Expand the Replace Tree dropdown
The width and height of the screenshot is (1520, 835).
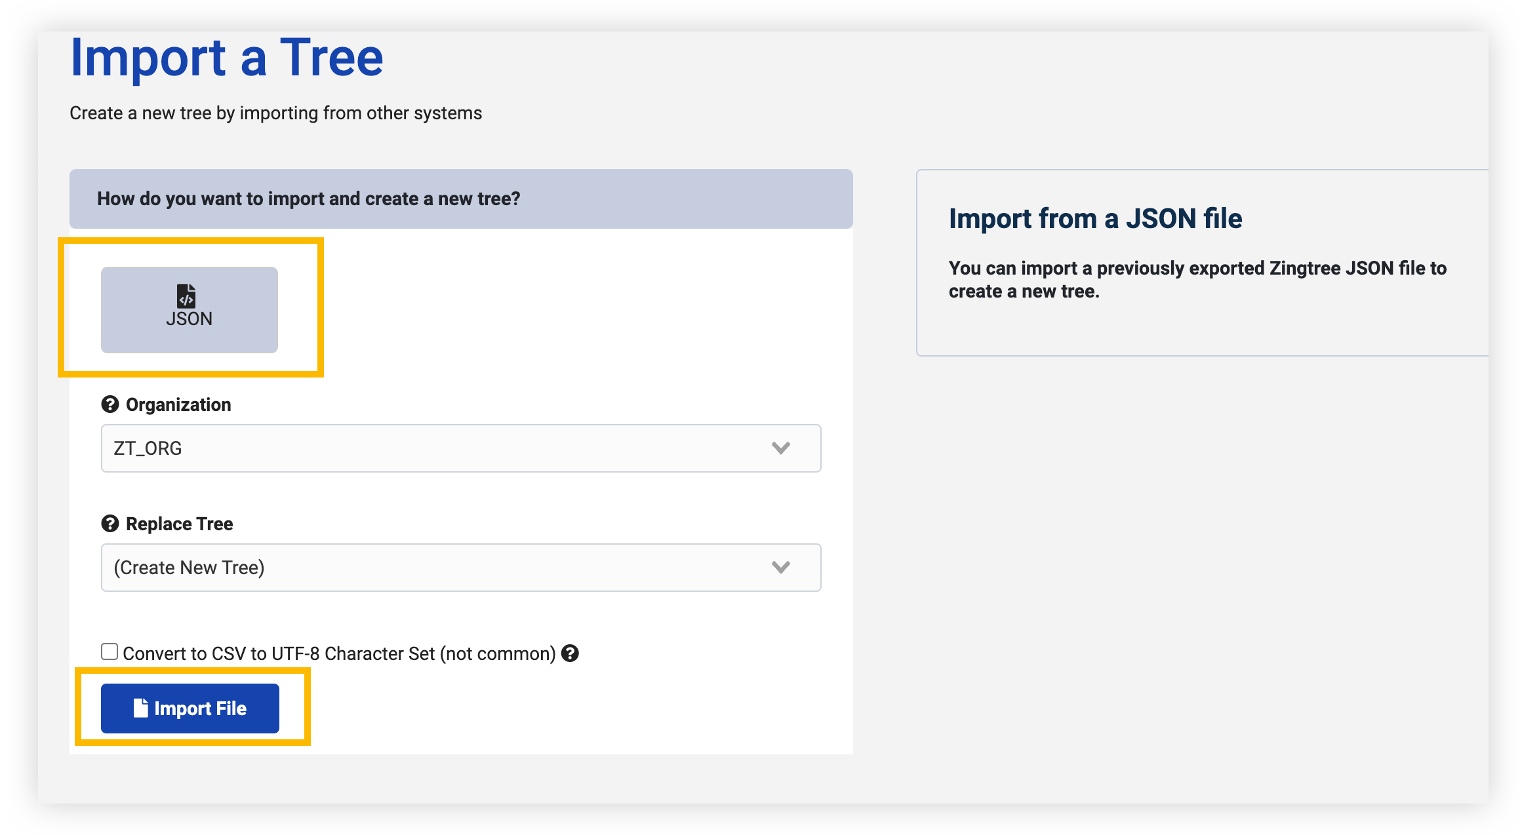[780, 567]
